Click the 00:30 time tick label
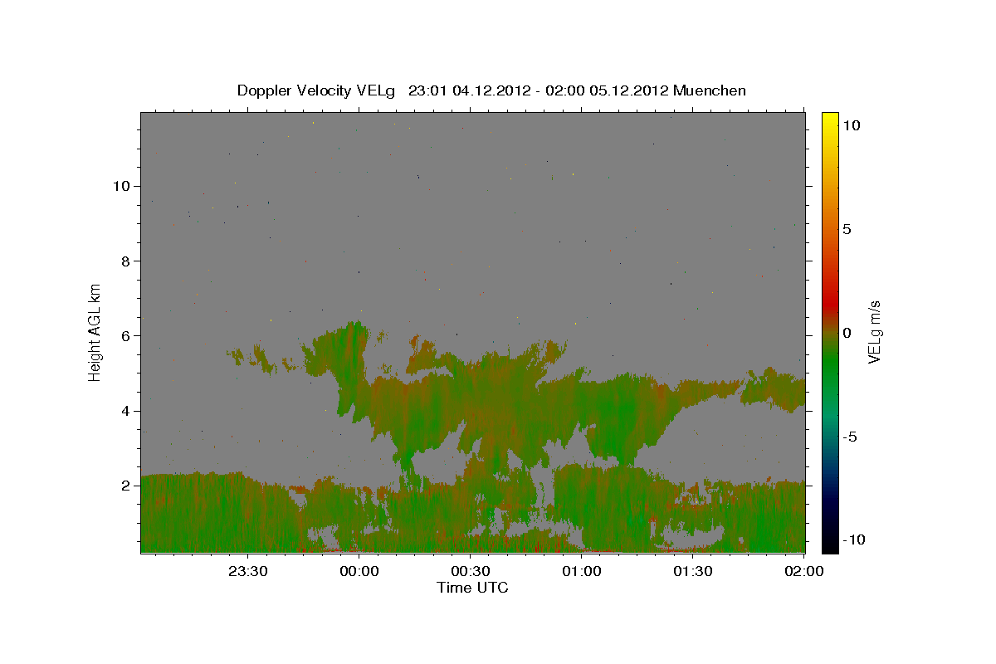Image resolution: width=996 pixels, height=664 pixels. pos(471,571)
